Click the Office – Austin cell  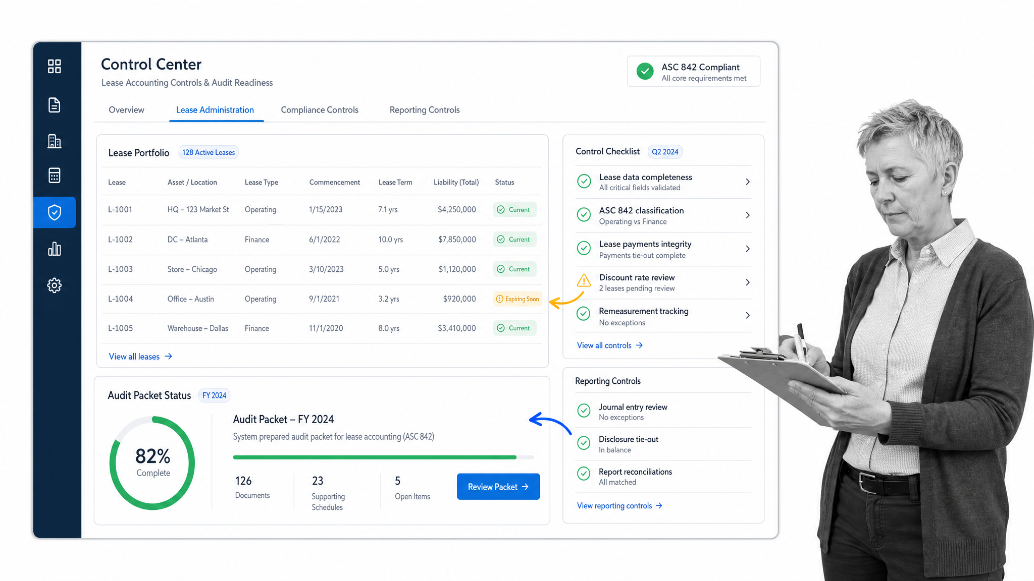(191, 299)
